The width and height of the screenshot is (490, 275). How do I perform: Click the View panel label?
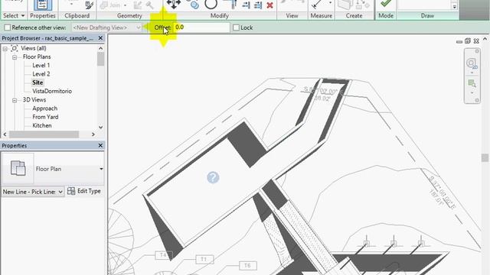[x=292, y=15]
